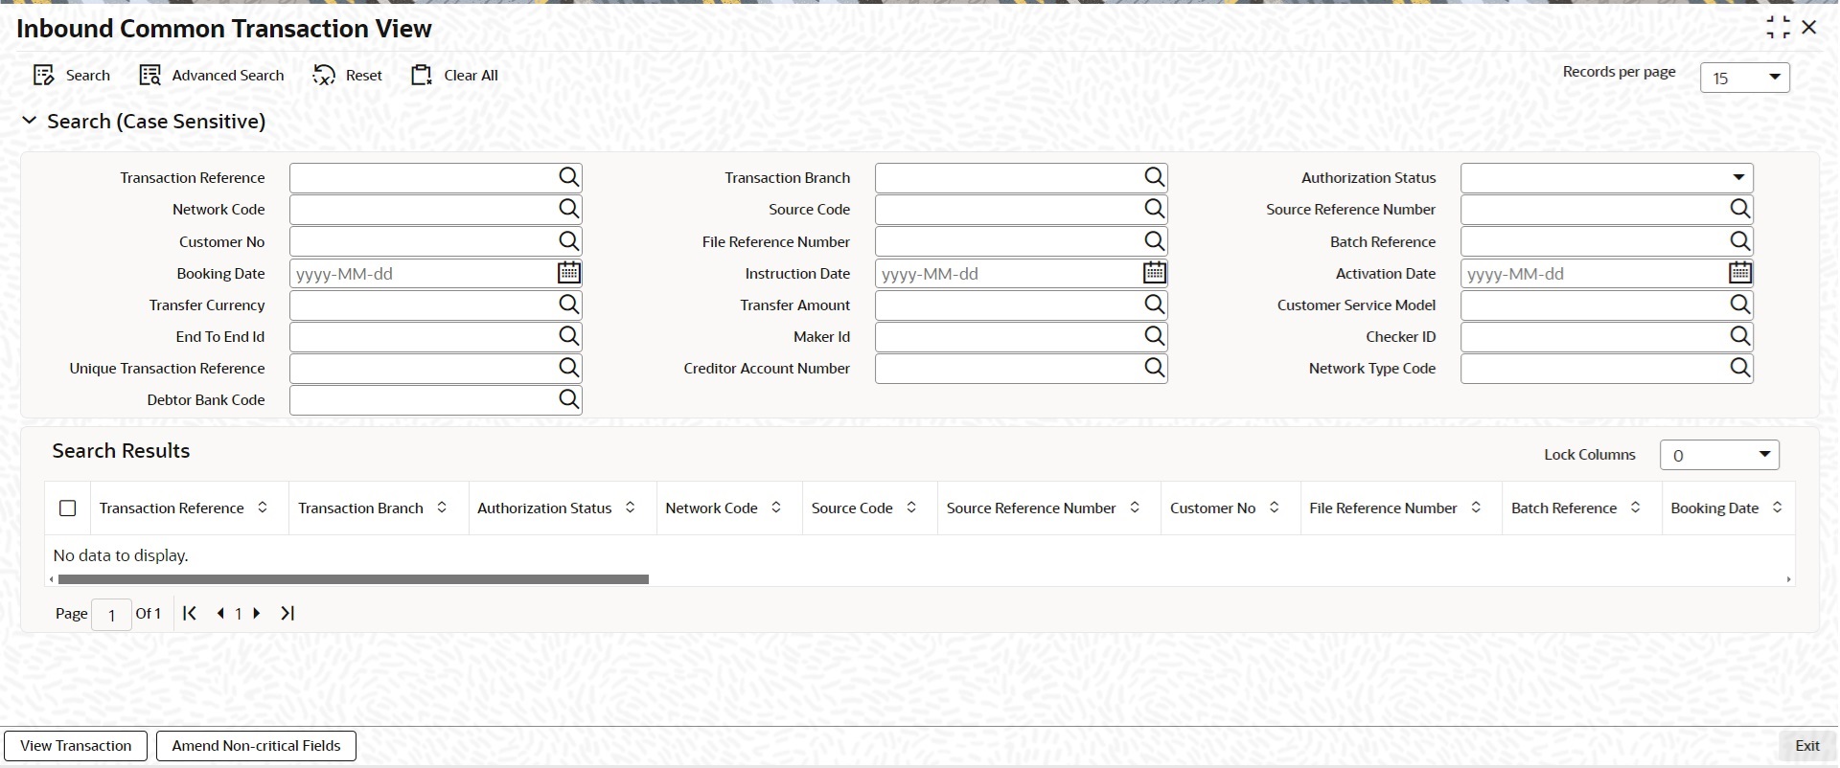Image resolution: width=1840 pixels, height=768 pixels.
Task: Restore down the window view
Action: tap(1778, 28)
